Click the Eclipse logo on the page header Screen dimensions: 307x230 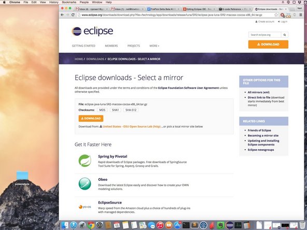(x=92, y=31)
